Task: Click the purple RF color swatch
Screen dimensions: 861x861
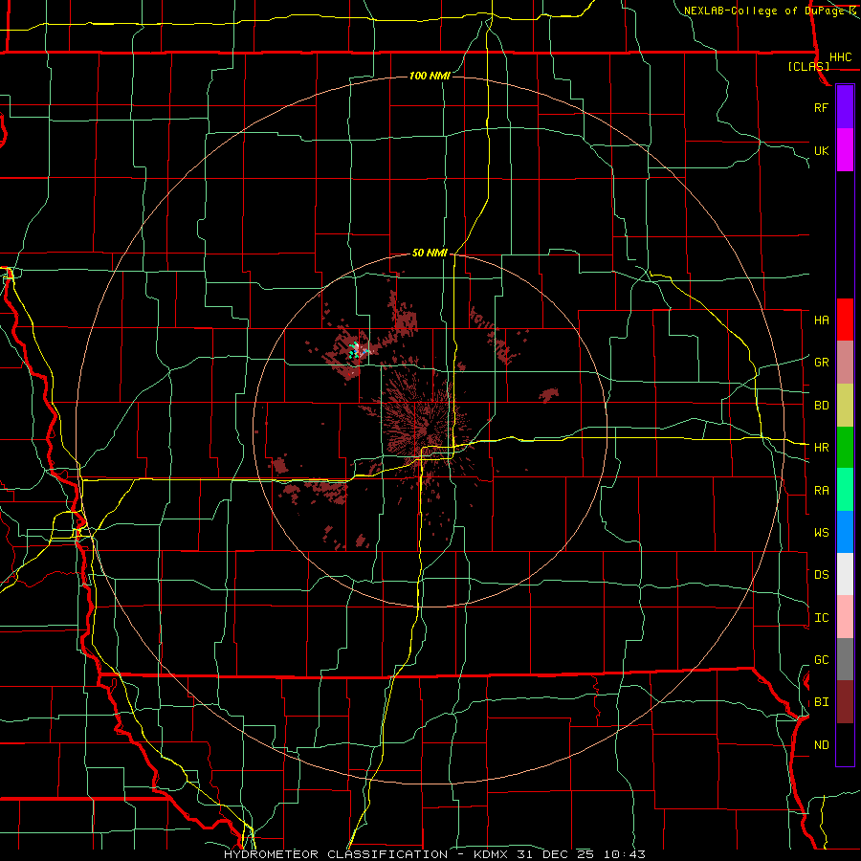Action: [x=845, y=107]
